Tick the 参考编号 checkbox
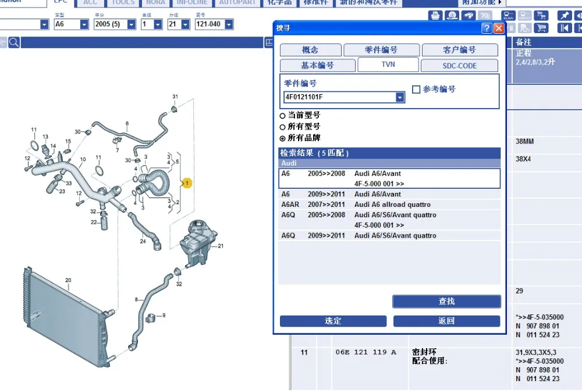The width and height of the screenshot is (582, 391). [416, 89]
